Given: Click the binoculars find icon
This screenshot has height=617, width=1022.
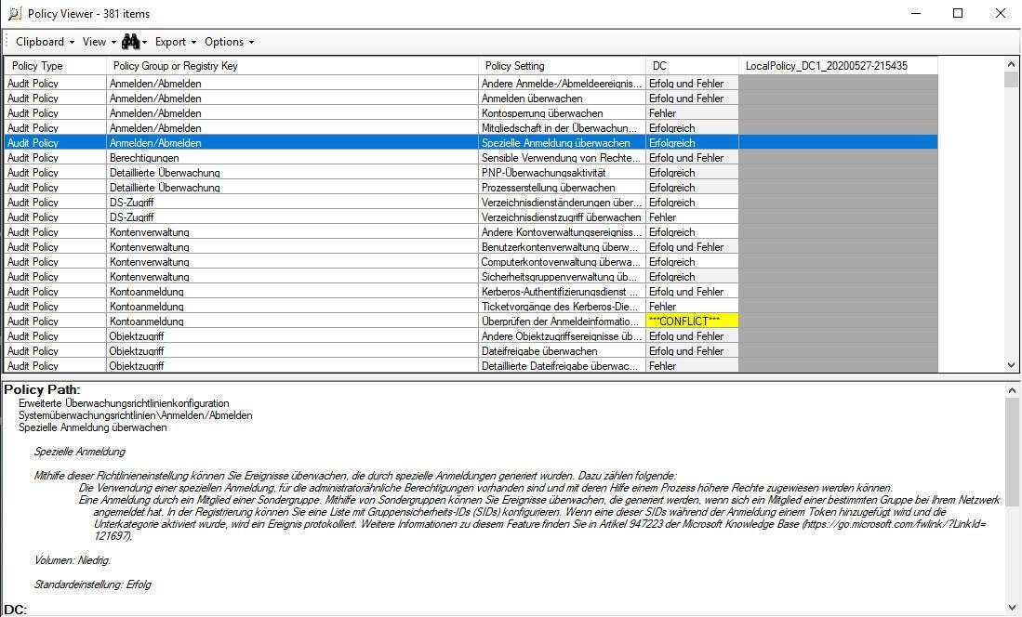Looking at the screenshot, I should (x=129, y=42).
